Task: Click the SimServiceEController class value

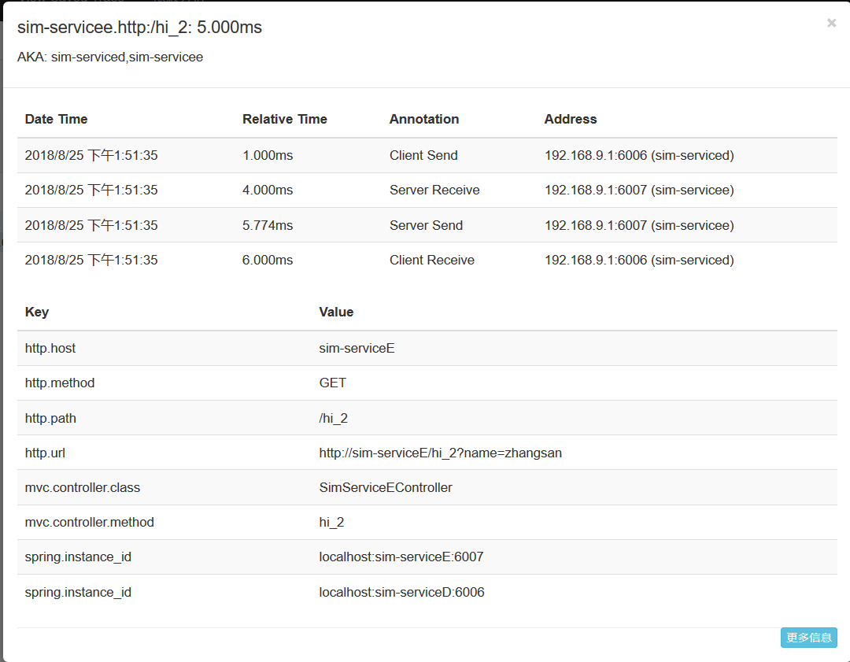Action: click(x=386, y=488)
